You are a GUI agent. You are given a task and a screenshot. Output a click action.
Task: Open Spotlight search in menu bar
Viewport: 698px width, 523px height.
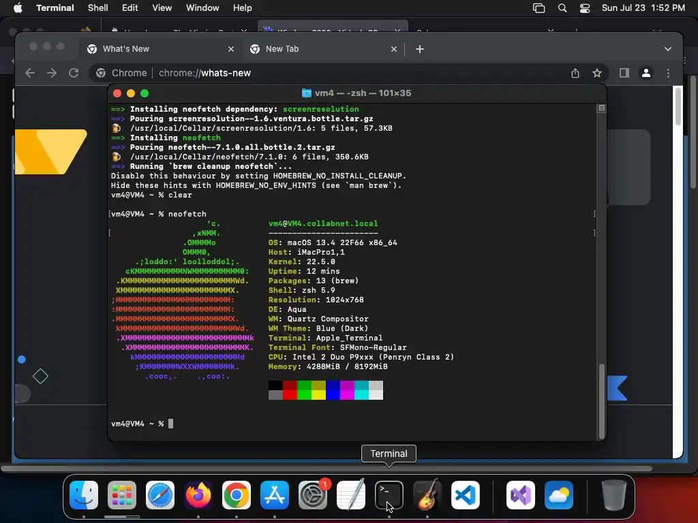(x=562, y=8)
